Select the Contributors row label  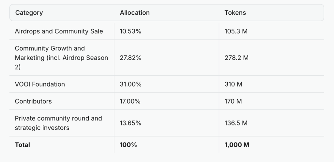click(33, 101)
